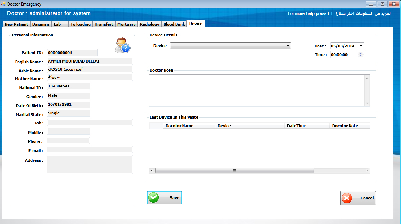401x224 pixels.
Task: Go to the Blood Bank tab
Action: 174,24
